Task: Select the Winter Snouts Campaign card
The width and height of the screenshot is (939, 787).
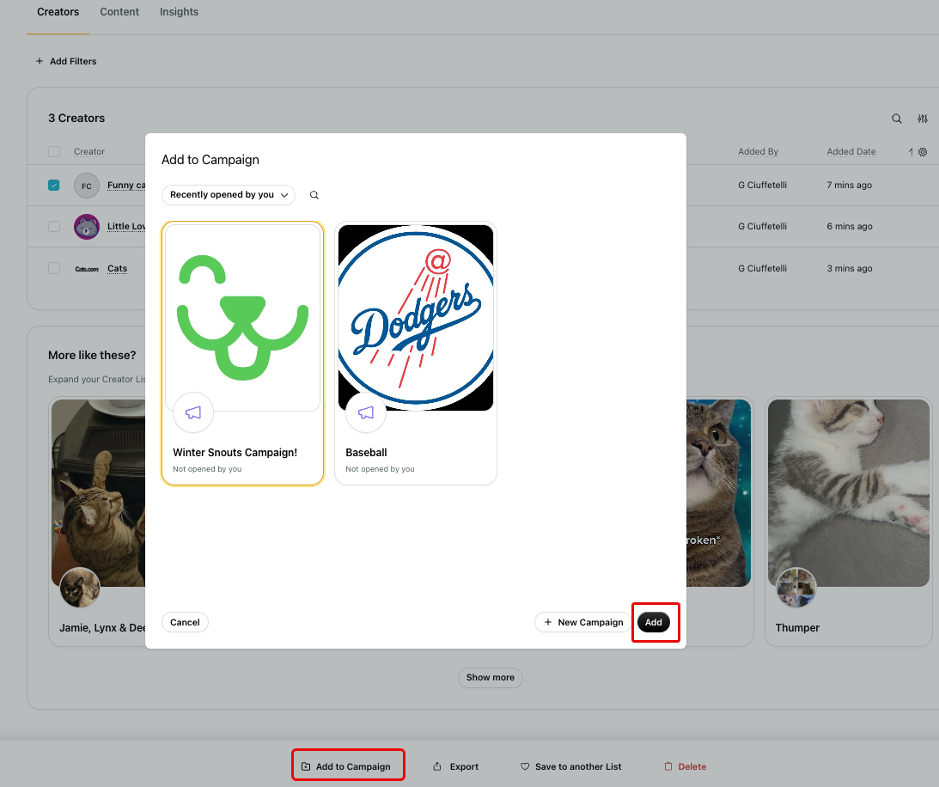Action: point(242,353)
